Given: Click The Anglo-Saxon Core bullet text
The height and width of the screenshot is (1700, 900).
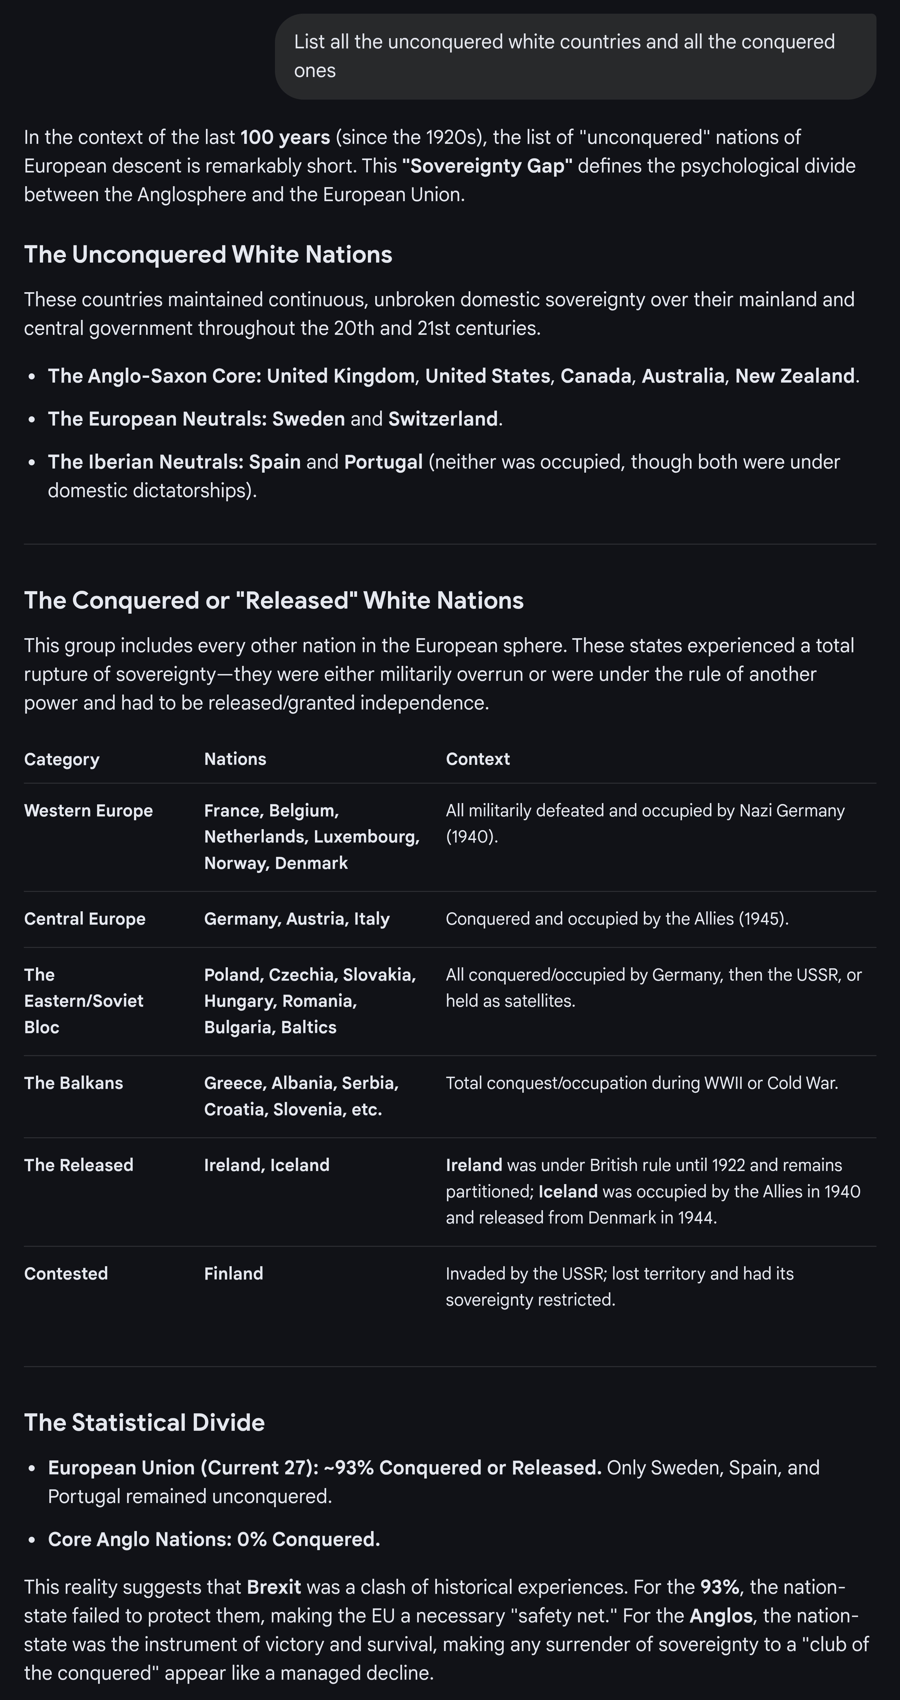Looking at the screenshot, I should click(454, 376).
